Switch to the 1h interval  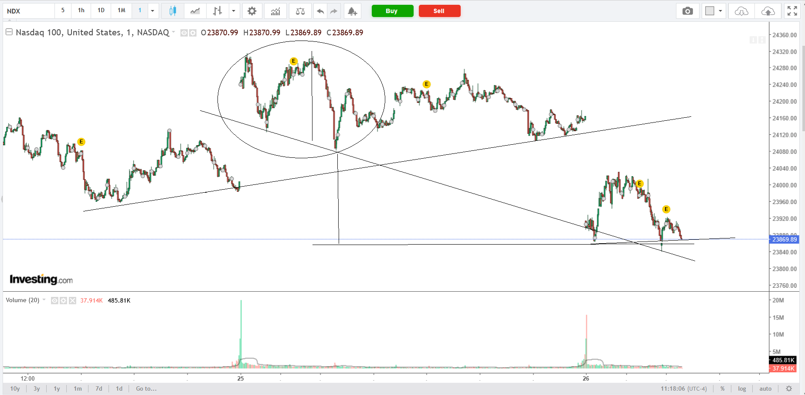tap(82, 10)
